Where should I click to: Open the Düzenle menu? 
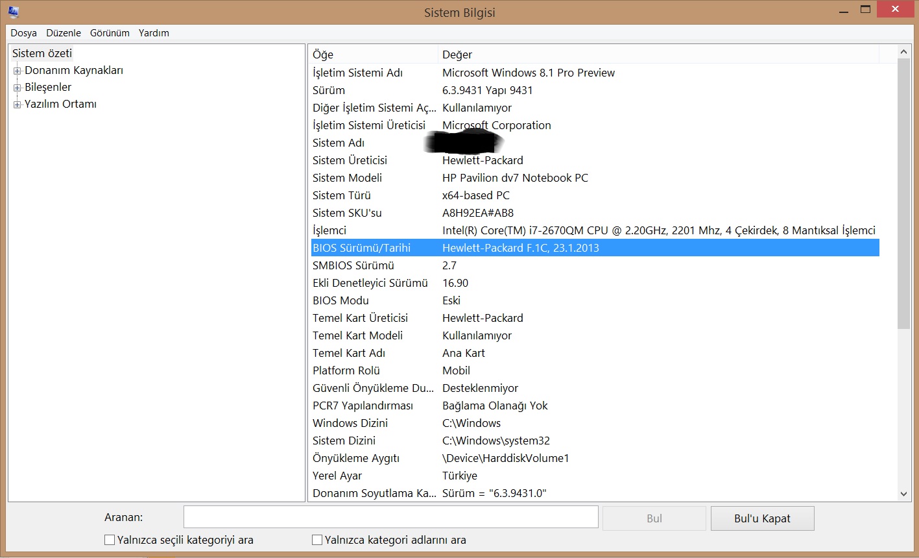(64, 33)
